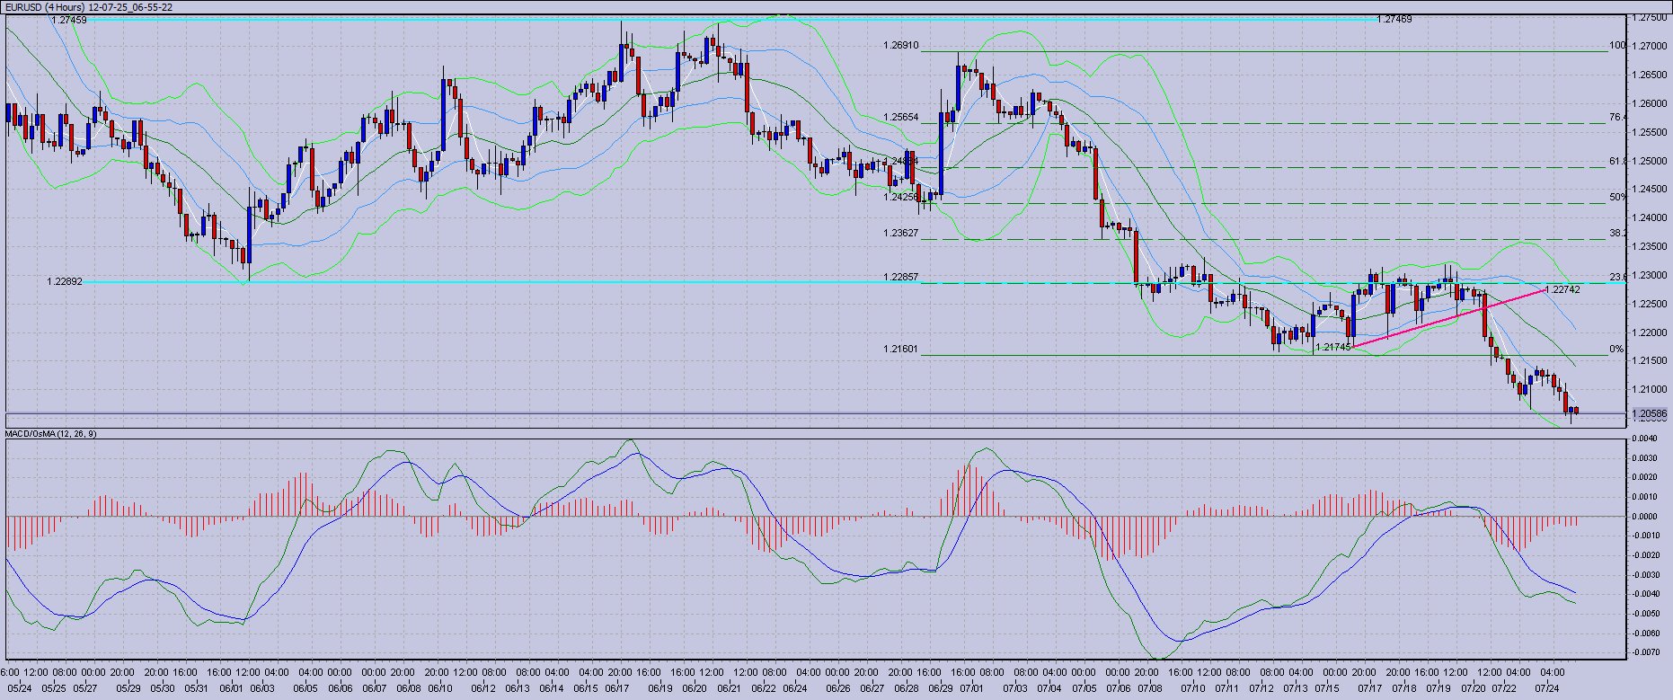Click the 1.22892 cyan support line label
This screenshot has height=700, width=1673.
(64, 281)
